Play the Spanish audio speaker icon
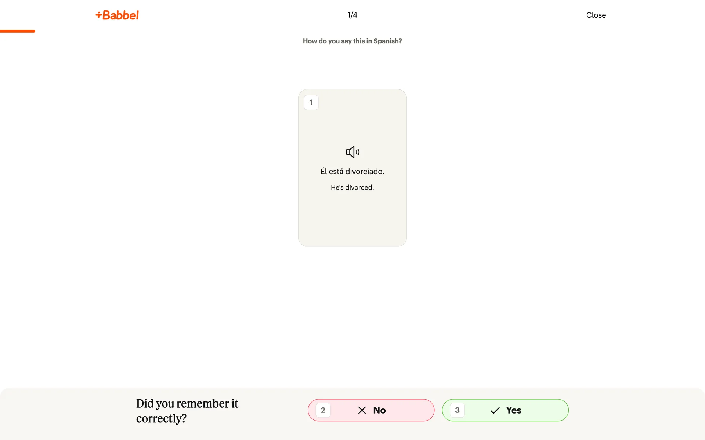Image resolution: width=705 pixels, height=440 pixels. click(x=352, y=152)
